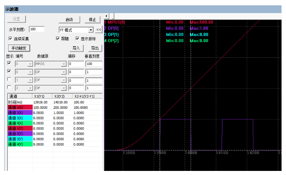Toggle the 连续采集 continuous acquisition checkbox
286x175 pixels.
10,38
